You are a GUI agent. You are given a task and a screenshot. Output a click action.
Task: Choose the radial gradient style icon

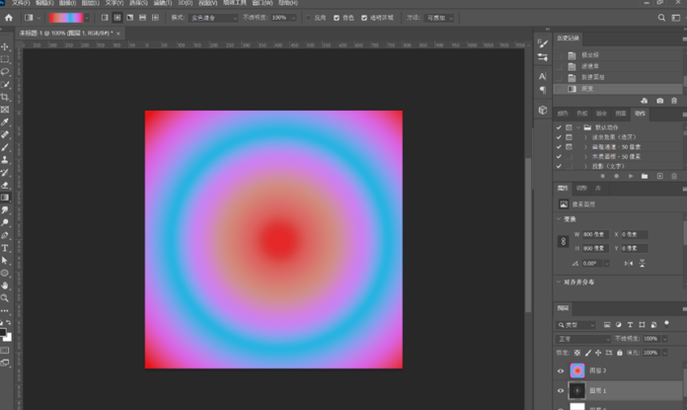[117, 18]
